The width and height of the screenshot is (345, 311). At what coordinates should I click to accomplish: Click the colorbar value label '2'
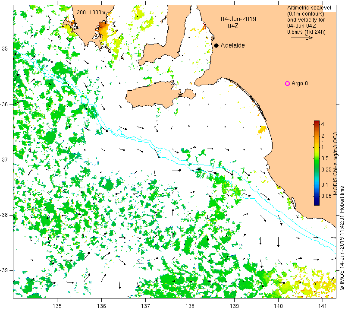coord(322,136)
